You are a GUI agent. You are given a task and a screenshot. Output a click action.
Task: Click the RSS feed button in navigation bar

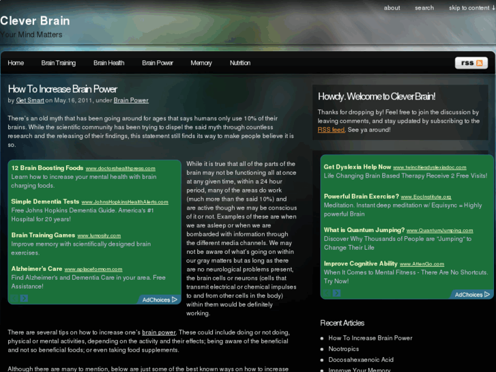(471, 63)
